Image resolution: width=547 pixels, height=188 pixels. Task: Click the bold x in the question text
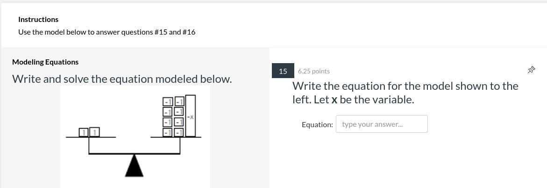[x=334, y=100]
